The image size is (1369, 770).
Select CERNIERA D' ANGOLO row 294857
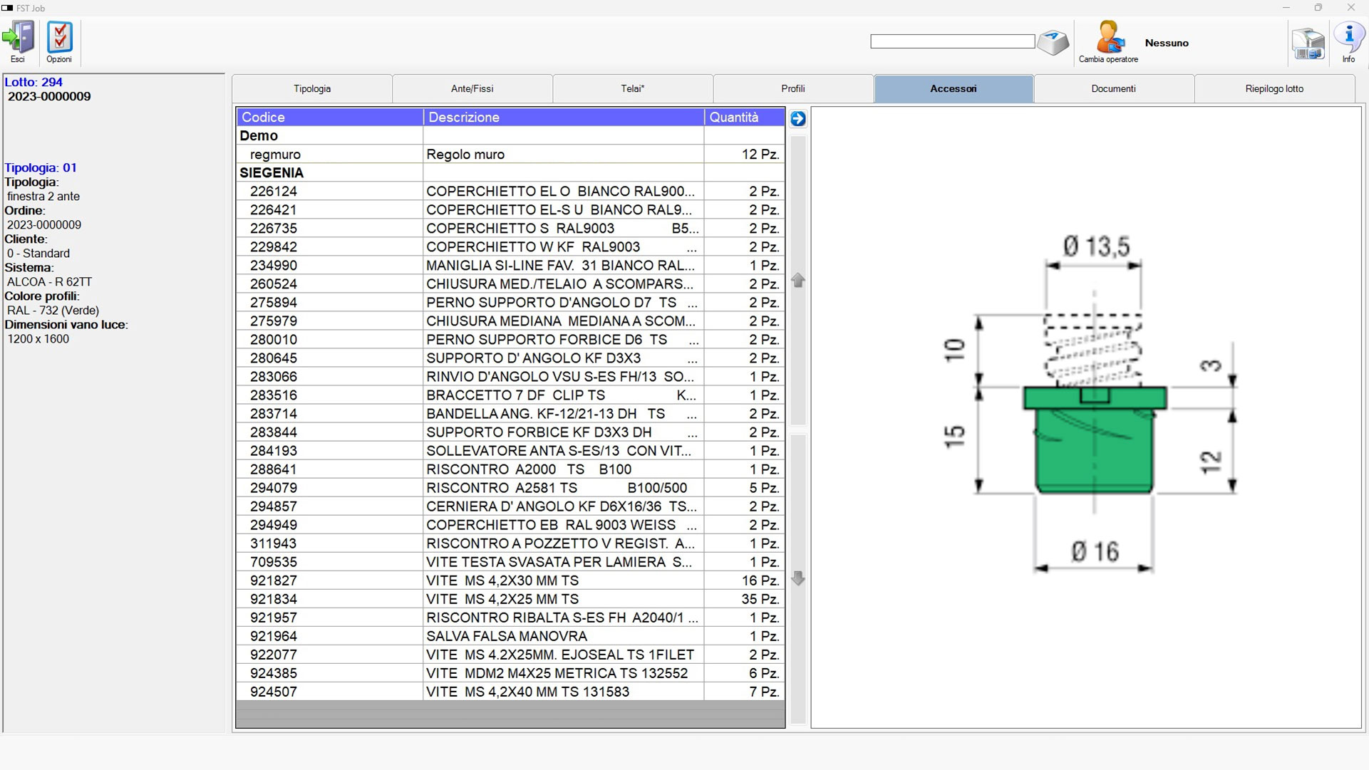click(510, 506)
